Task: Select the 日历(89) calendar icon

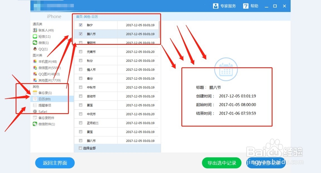Action: (x=35, y=99)
